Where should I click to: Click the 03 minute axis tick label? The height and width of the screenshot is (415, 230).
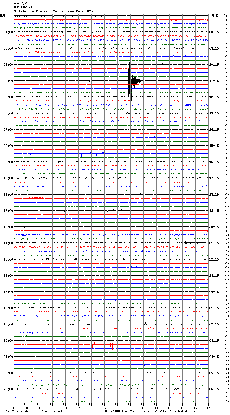[x=53, y=408]
